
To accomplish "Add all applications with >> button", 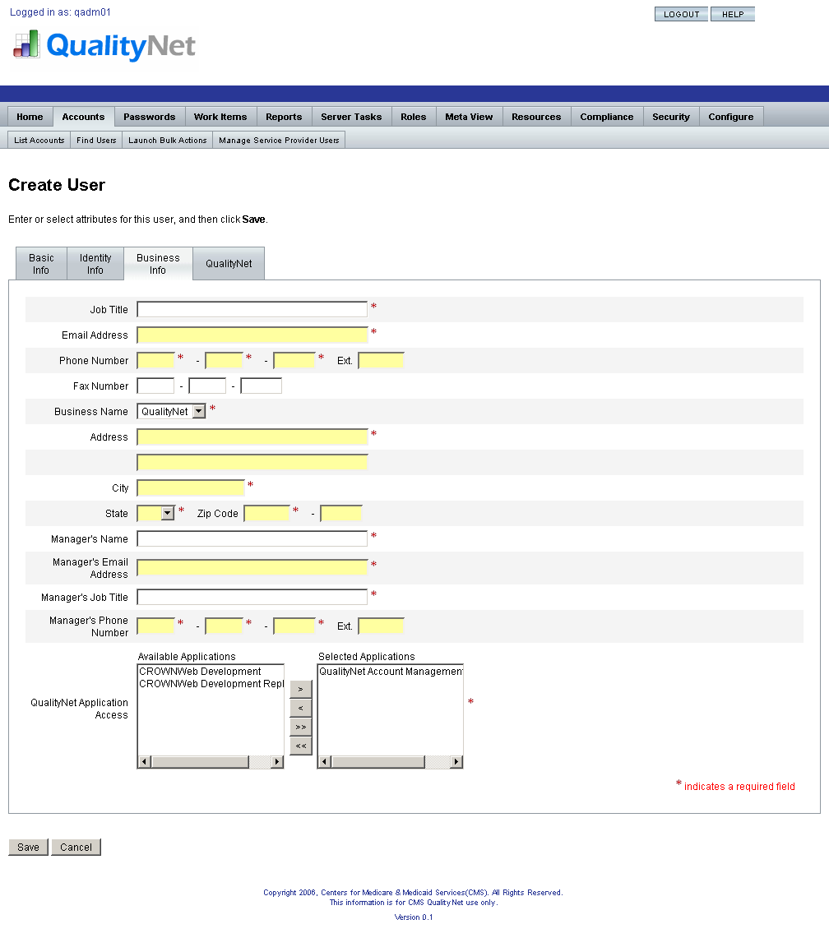I will click(x=301, y=727).
